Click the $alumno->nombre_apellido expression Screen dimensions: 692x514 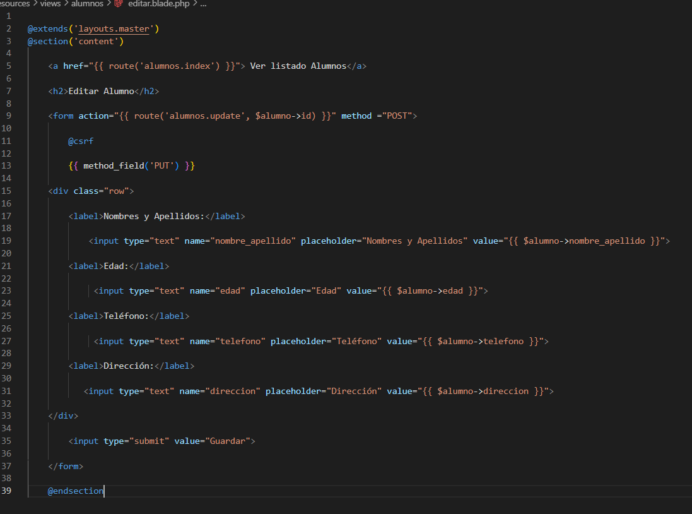tap(584, 241)
